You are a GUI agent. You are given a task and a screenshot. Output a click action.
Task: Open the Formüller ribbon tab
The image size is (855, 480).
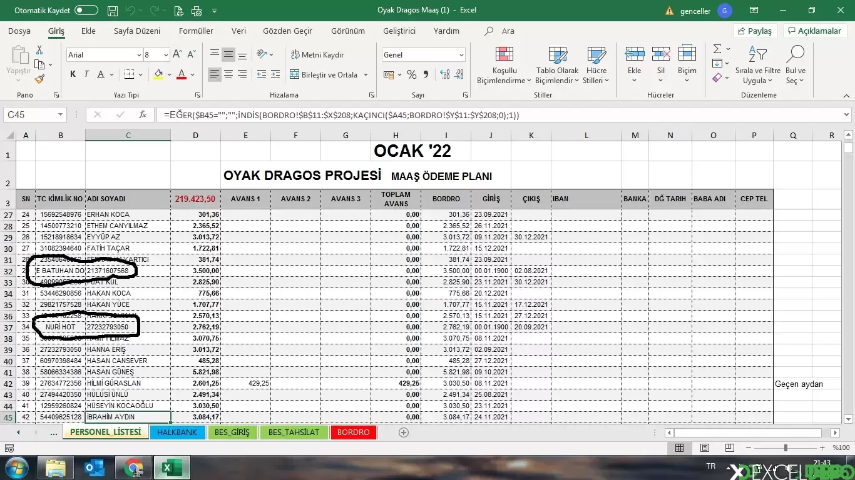(x=196, y=31)
